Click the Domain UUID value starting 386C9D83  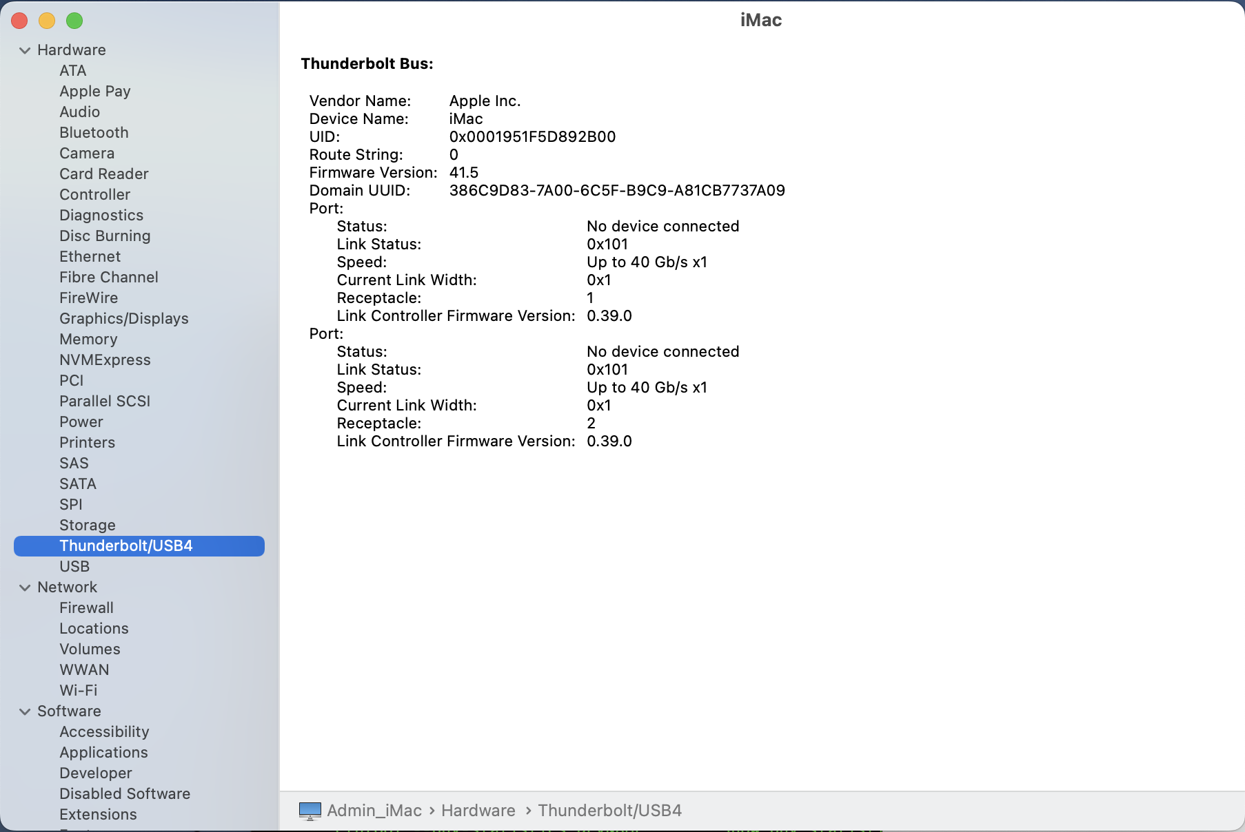(618, 191)
